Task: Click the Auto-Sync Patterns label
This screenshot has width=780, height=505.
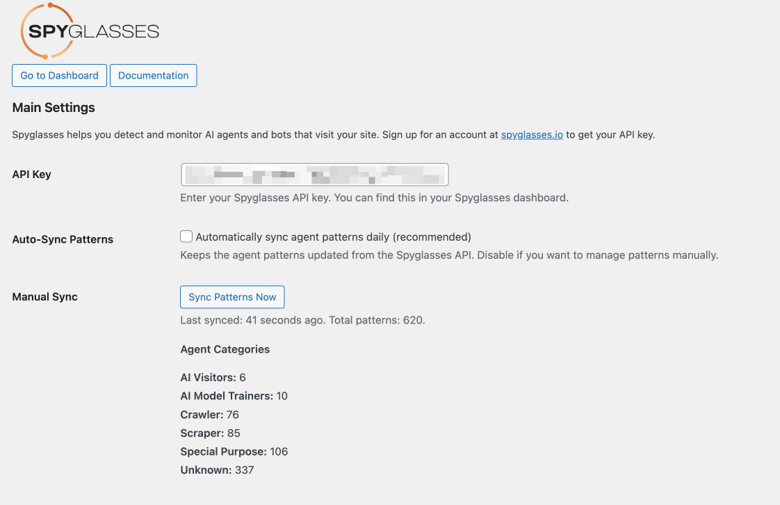Action: coord(63,239)
